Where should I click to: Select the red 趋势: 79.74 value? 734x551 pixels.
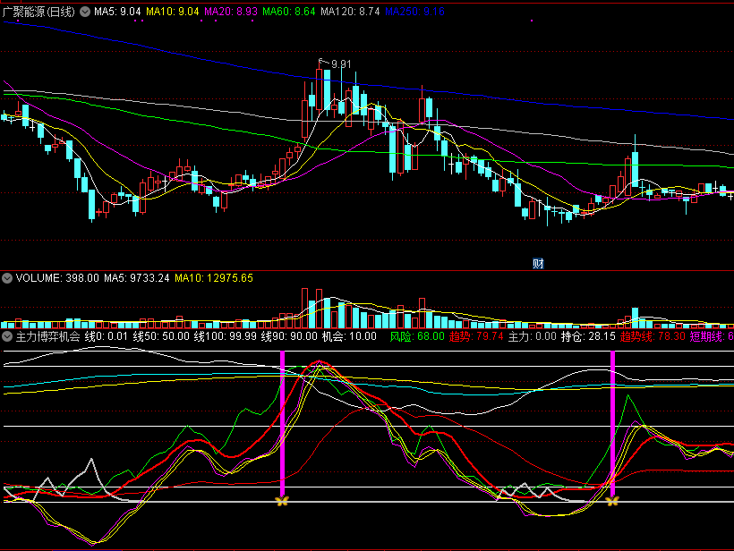coord(476,336)
